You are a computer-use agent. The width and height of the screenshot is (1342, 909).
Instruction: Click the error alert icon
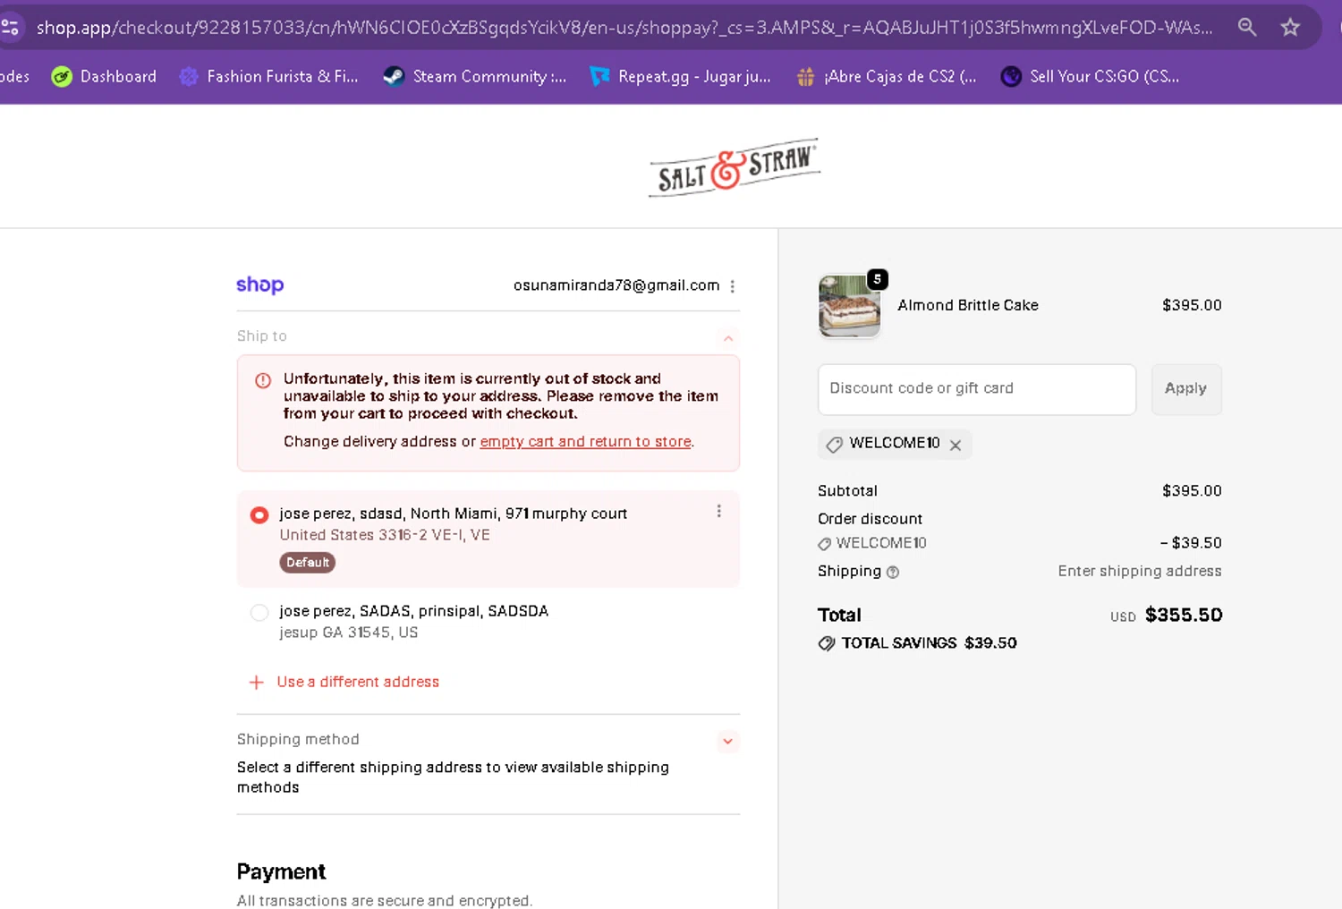click(x=263, y=380)
